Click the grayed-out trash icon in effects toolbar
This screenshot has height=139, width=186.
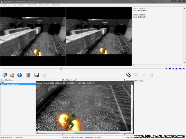coord(152,75)
